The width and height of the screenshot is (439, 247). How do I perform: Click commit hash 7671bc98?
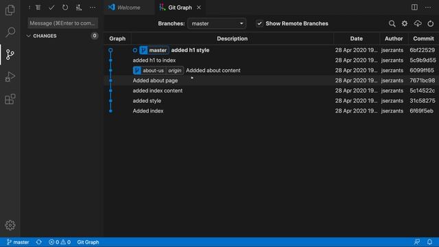(423, 80)
